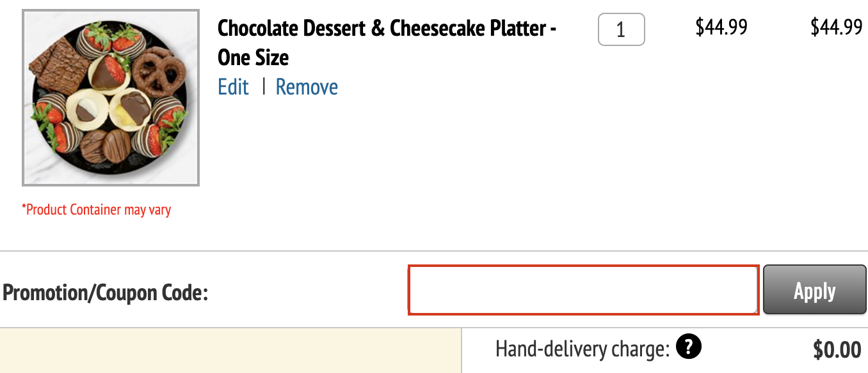Click the red Product Container may vary note

coord(97,209)
